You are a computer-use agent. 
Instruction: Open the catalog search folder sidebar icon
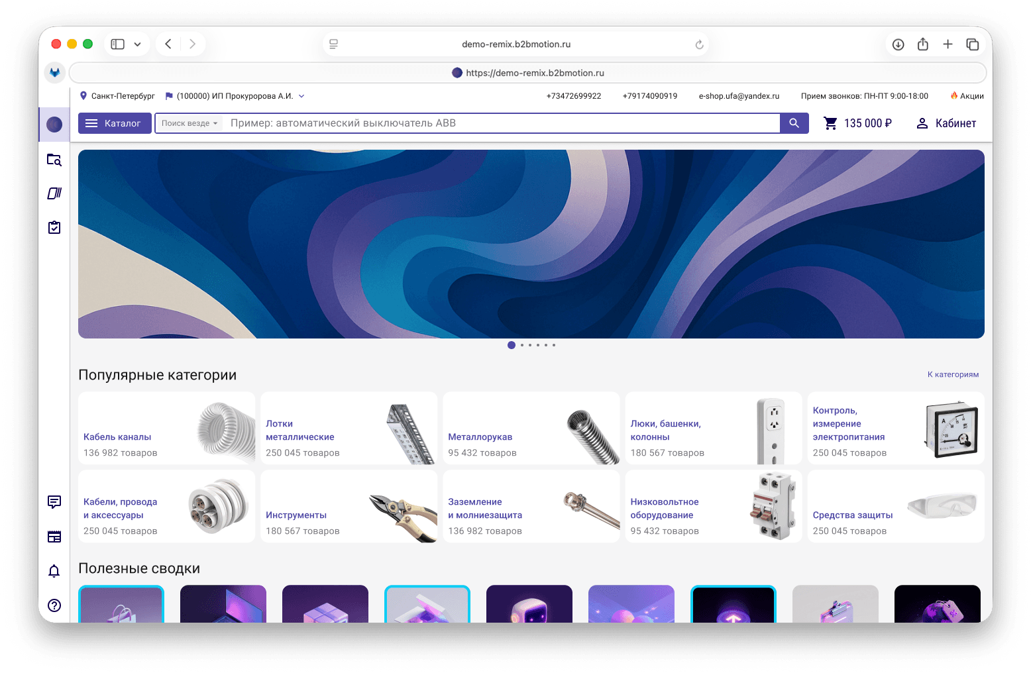coord(54,160)
